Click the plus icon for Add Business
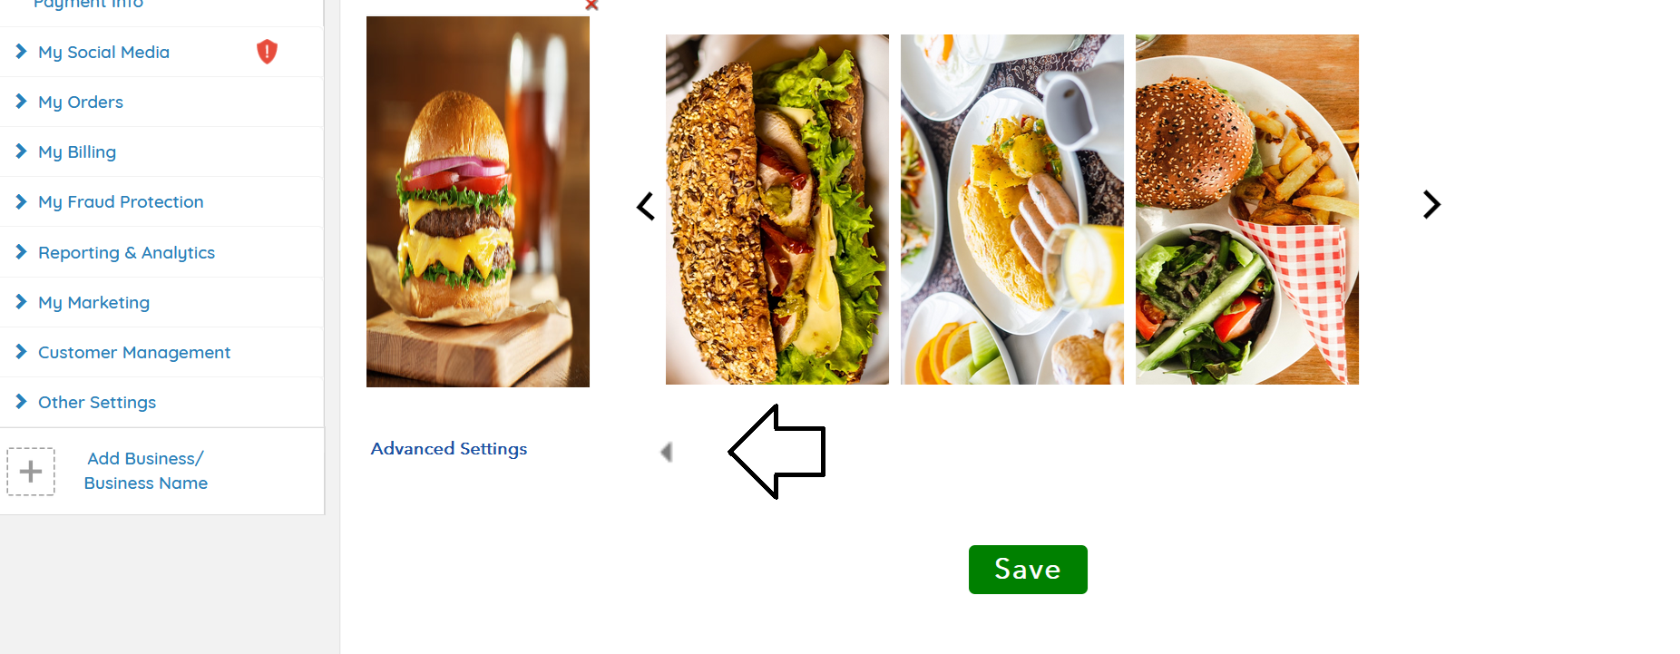 pyautogui.click(x=31, y=472)
